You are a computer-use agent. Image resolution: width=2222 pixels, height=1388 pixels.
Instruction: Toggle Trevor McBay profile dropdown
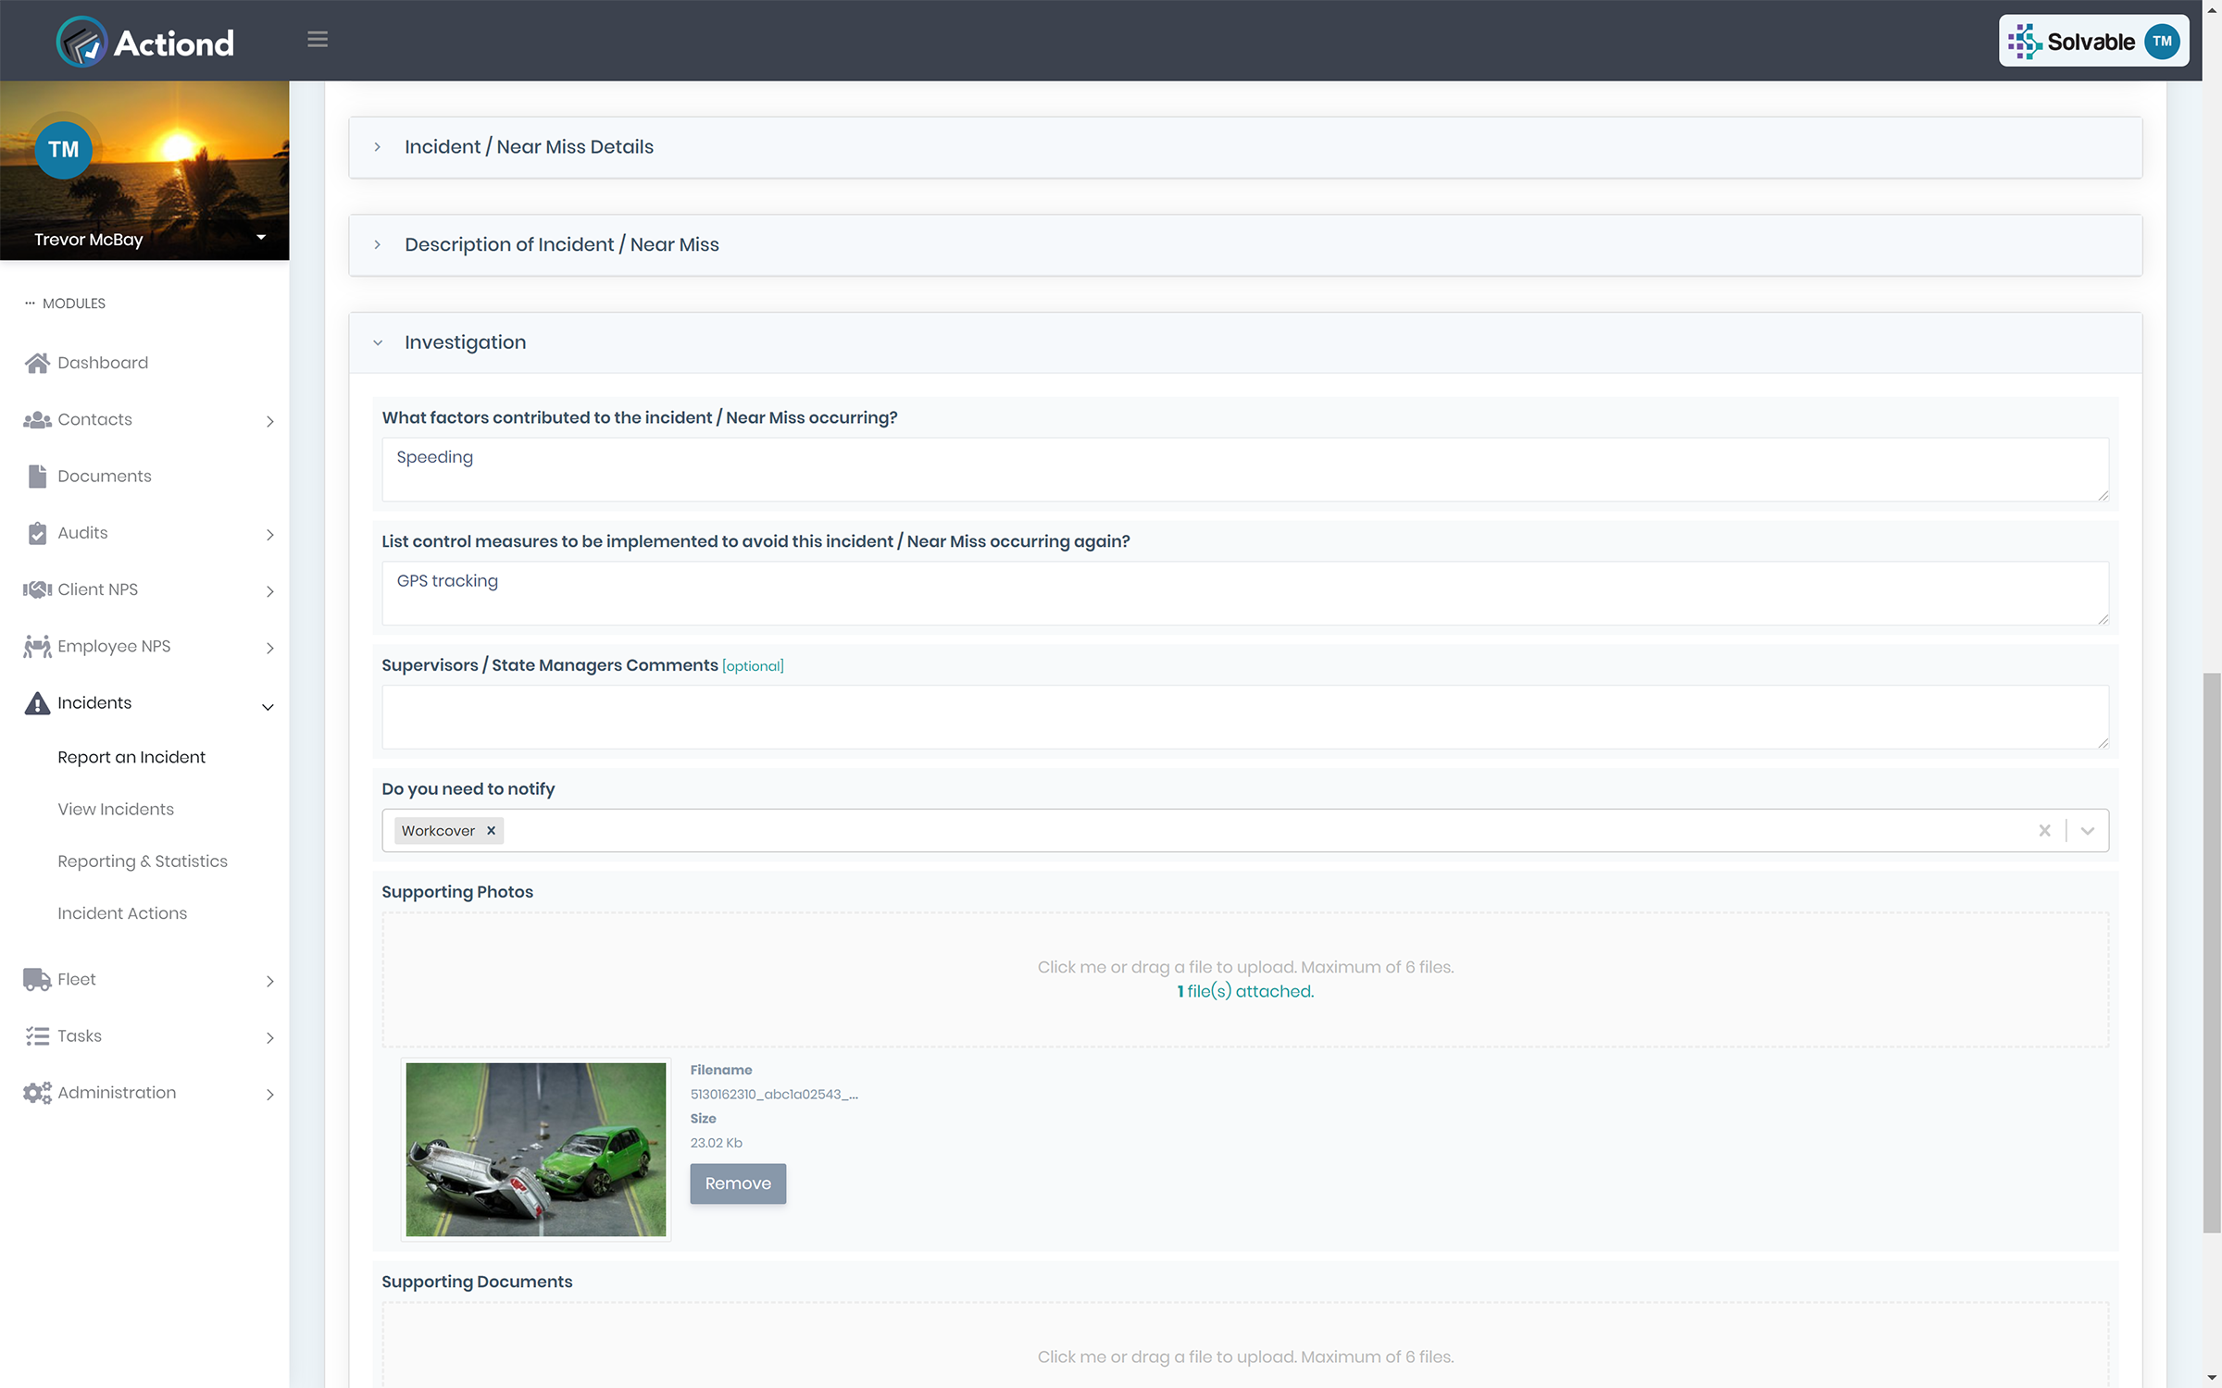[261, 237]
